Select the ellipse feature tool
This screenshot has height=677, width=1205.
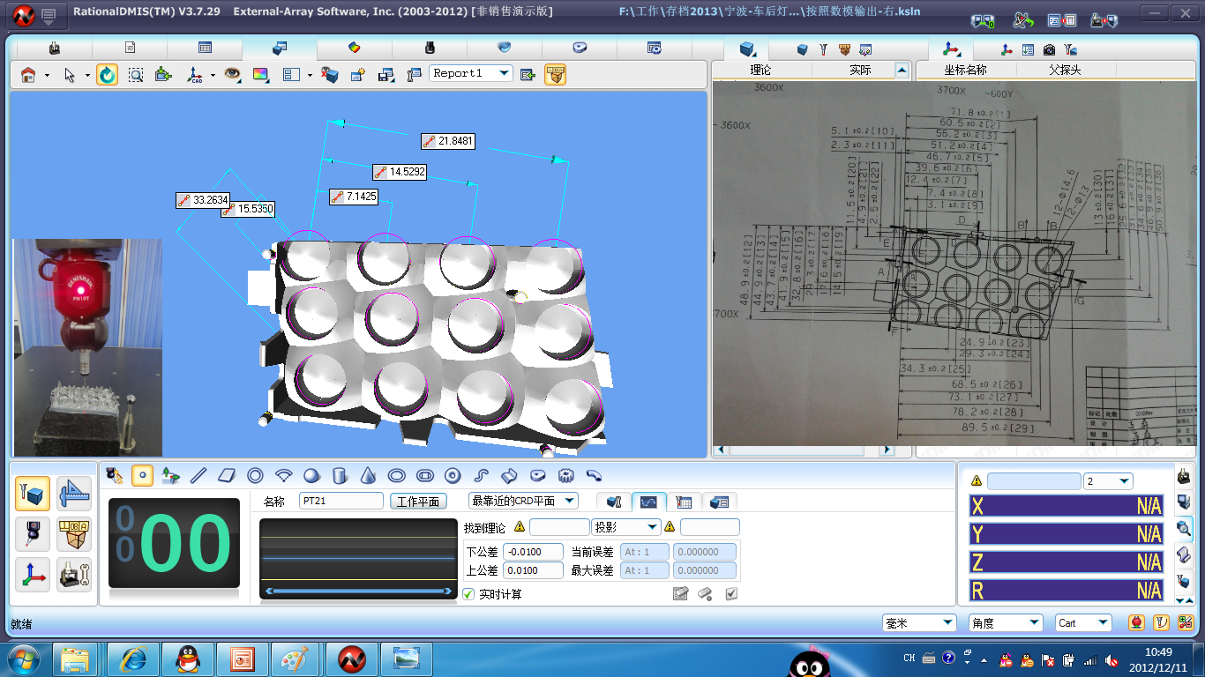pyautogui.click(x=396, y=476)
